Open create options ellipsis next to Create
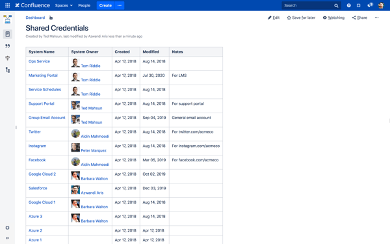The image size is (390, 244). coord(120,5)
